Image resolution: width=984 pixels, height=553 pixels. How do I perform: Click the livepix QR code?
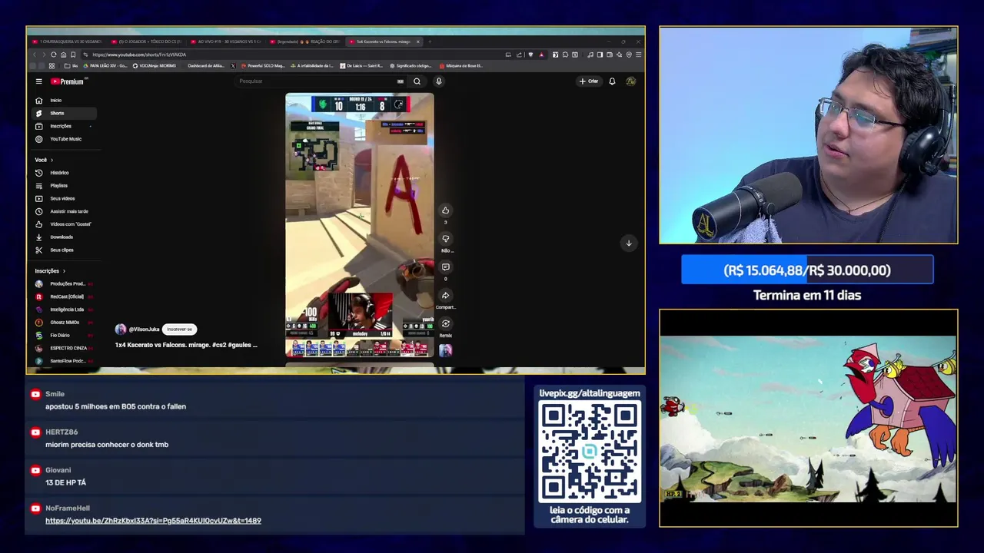pyautogui.click(x=590, y=452)
